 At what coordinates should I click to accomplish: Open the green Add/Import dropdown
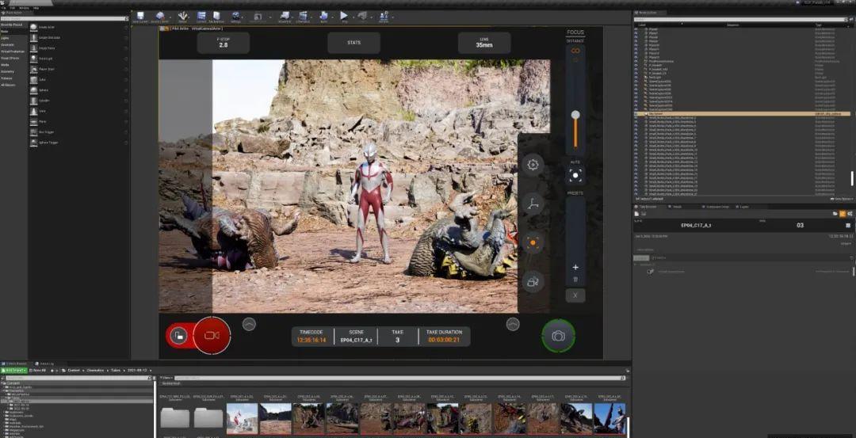pos(13,371)
